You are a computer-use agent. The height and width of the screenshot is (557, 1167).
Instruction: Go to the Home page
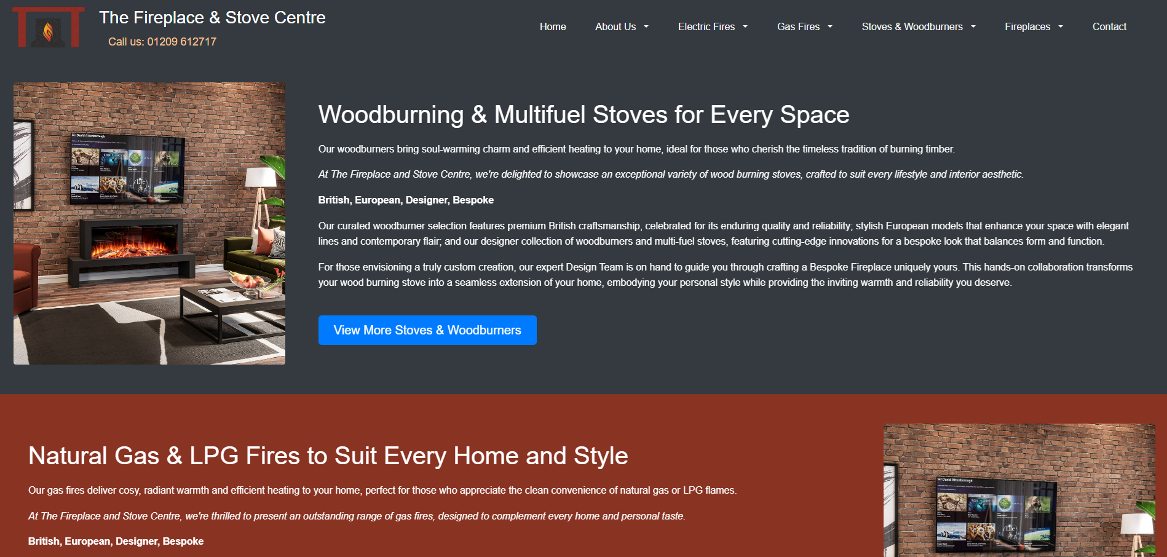tap(552, 26)
